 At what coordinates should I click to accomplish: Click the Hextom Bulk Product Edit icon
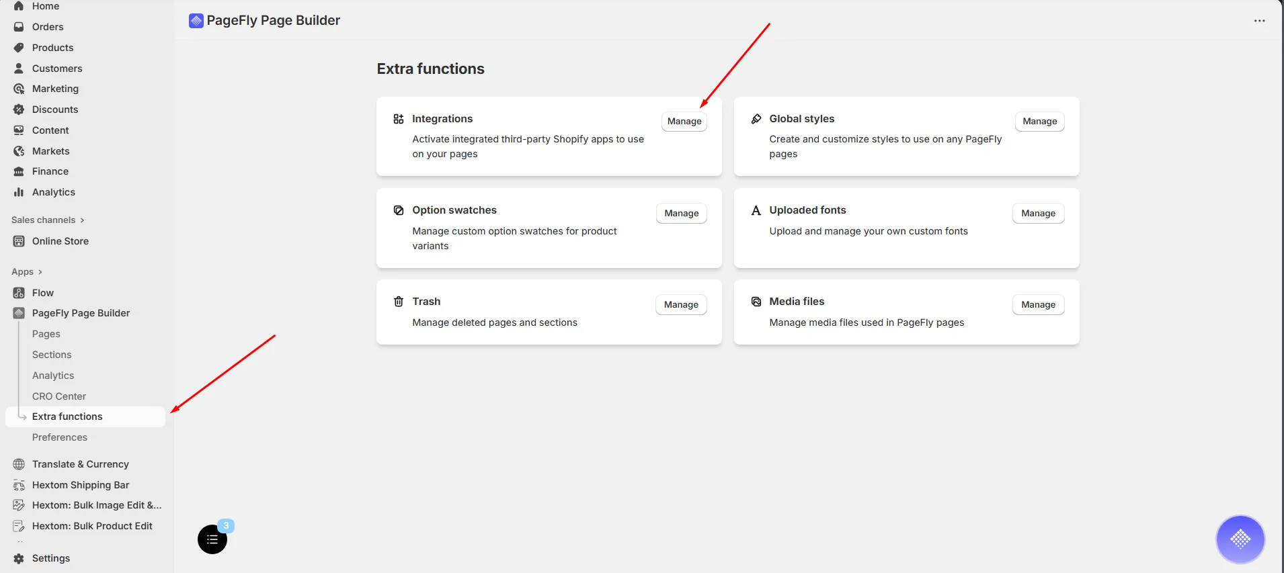coord(19,526)
